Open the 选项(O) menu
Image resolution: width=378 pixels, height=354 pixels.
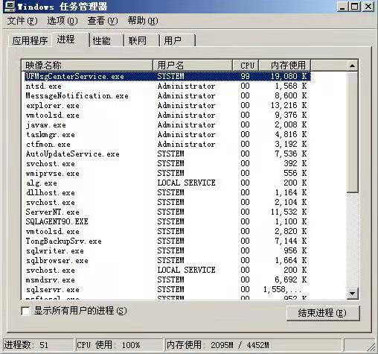click(63, 21)
